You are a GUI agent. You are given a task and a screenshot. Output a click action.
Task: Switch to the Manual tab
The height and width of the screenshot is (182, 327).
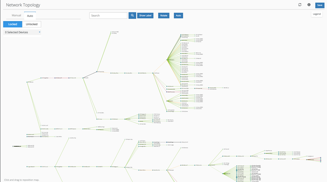[16, 15]
